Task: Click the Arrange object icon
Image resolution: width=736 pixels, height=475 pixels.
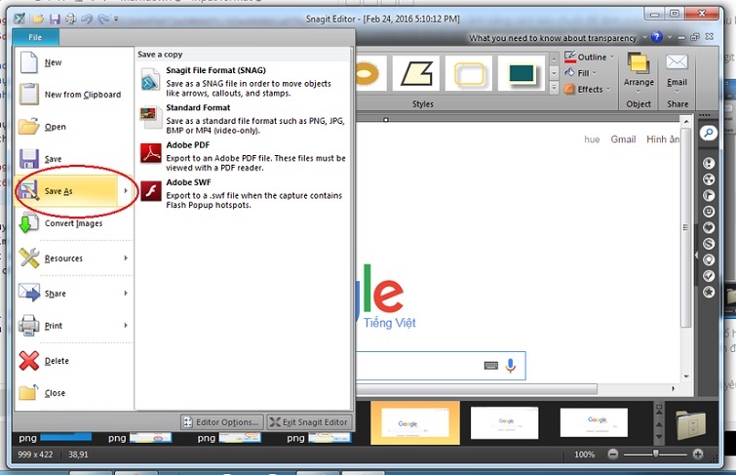Action: (639, 64)
